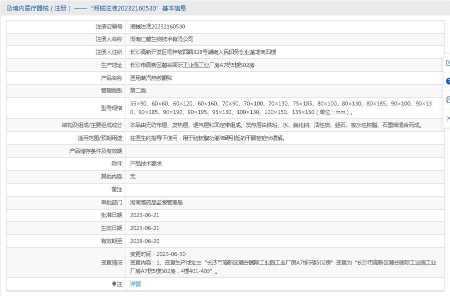Viewport: 450px width, 296px height.
Task: Click the 第二类 management category value
Action: coord(138,91)
